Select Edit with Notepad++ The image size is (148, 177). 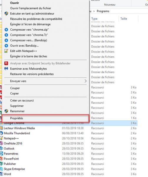coord(24,51)
